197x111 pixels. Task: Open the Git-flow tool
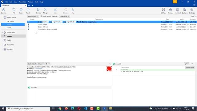[x=163, y=11]
